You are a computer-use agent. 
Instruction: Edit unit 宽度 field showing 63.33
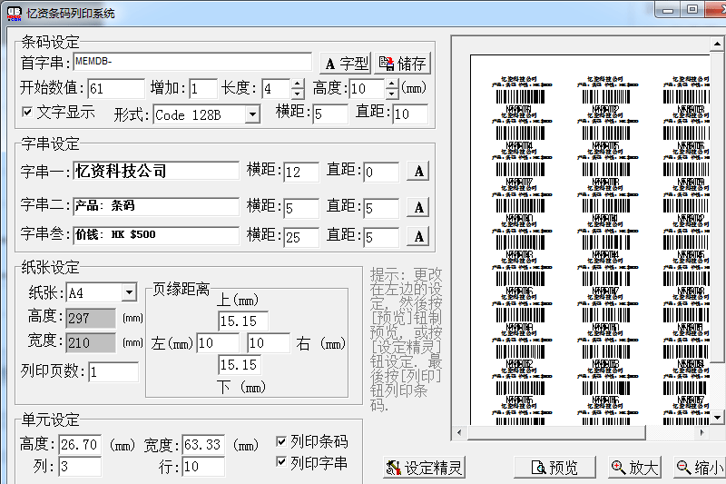203,445
